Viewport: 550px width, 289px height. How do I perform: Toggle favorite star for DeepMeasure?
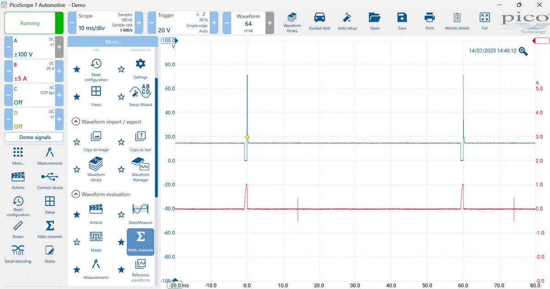click(121, 214)
